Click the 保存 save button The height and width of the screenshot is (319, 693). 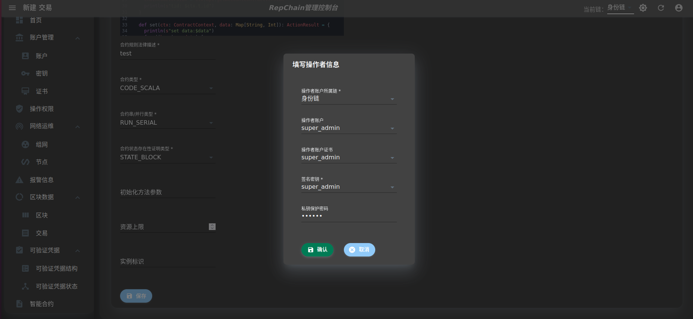[136, 296]
